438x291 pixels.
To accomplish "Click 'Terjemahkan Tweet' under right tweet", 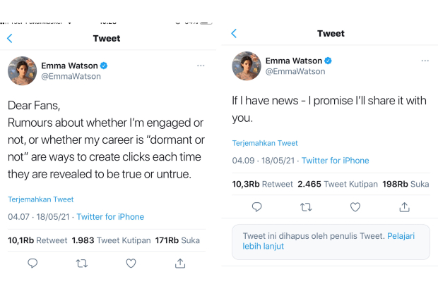I will pos(265,143).
